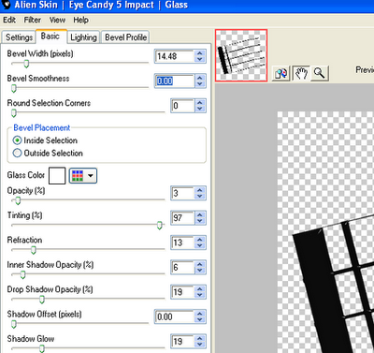Image resolution: width=374 pixels, height=353 pixels.
Task: Switch to the Bevel Profile tab
Action: (x=125, y=37)
